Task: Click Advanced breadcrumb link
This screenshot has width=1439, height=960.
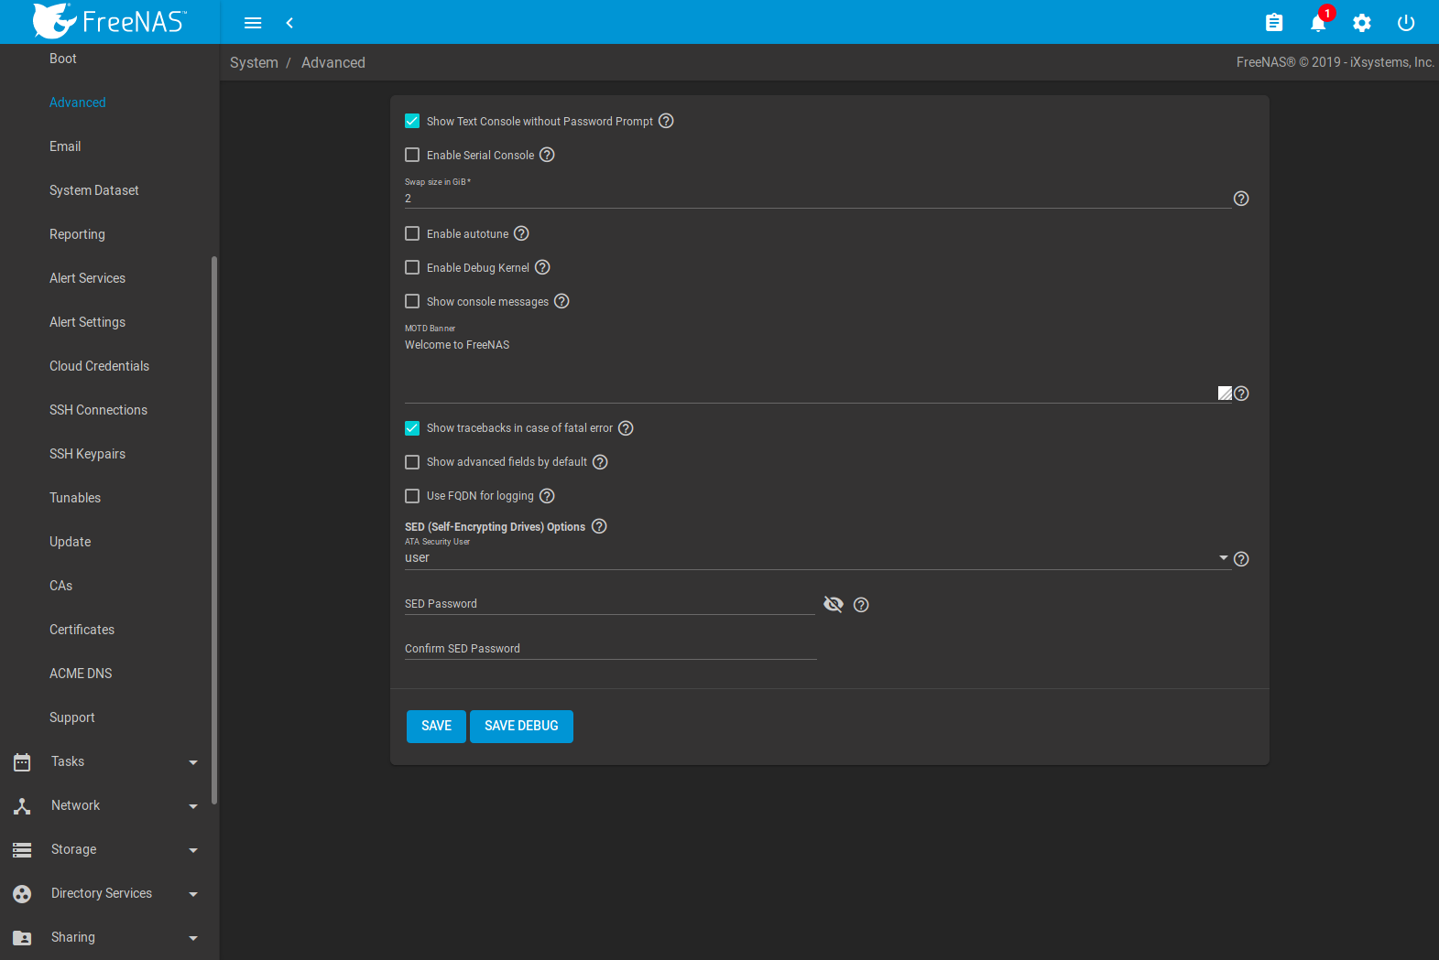Action: [333, 62]
